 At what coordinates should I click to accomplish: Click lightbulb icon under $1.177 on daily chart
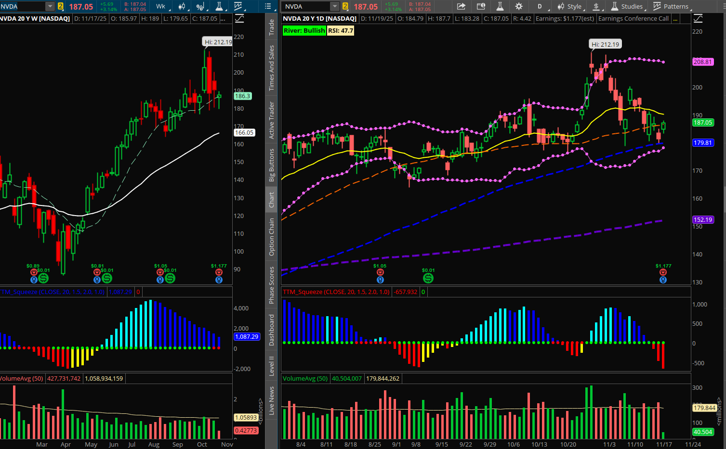click(x=663, y=280)
